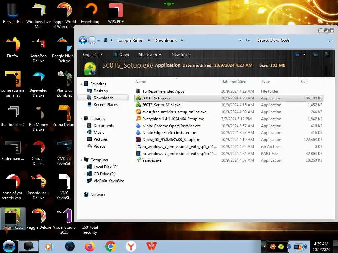Select Local Disk (C:) in navigation pane
Screen dimensions: 338x253
tap(106, 167)
